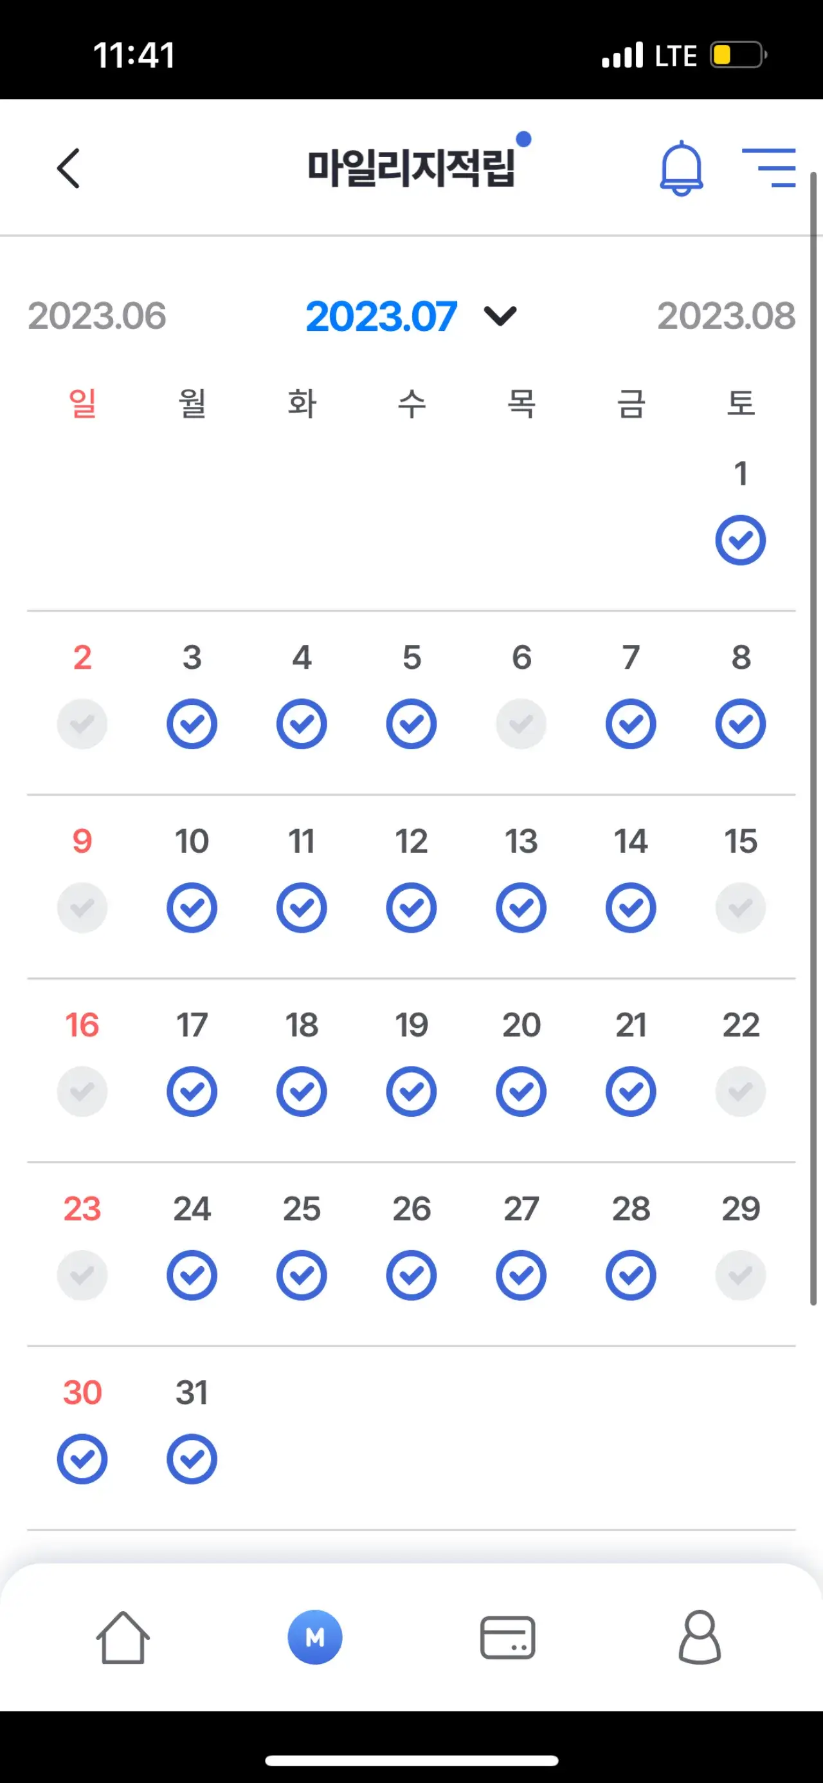Open notifications bell icon
Screen dimensions: 823x1783
pos(681,168)
